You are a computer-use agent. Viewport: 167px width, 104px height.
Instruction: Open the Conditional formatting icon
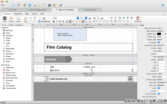pyautogui.click(x=138, y=19)
